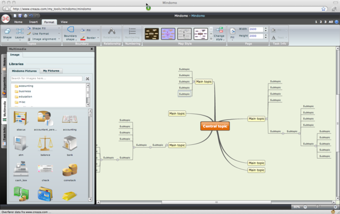
Task: Open the Layout tool in Topics group
Action: 20,34
